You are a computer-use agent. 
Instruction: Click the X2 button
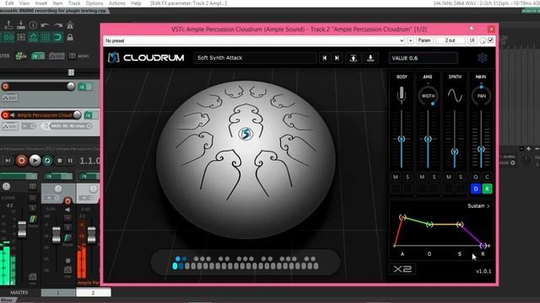[x=402, y=269]
